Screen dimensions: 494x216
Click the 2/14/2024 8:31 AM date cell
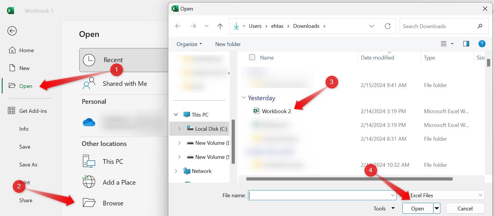tap(383, 139)
